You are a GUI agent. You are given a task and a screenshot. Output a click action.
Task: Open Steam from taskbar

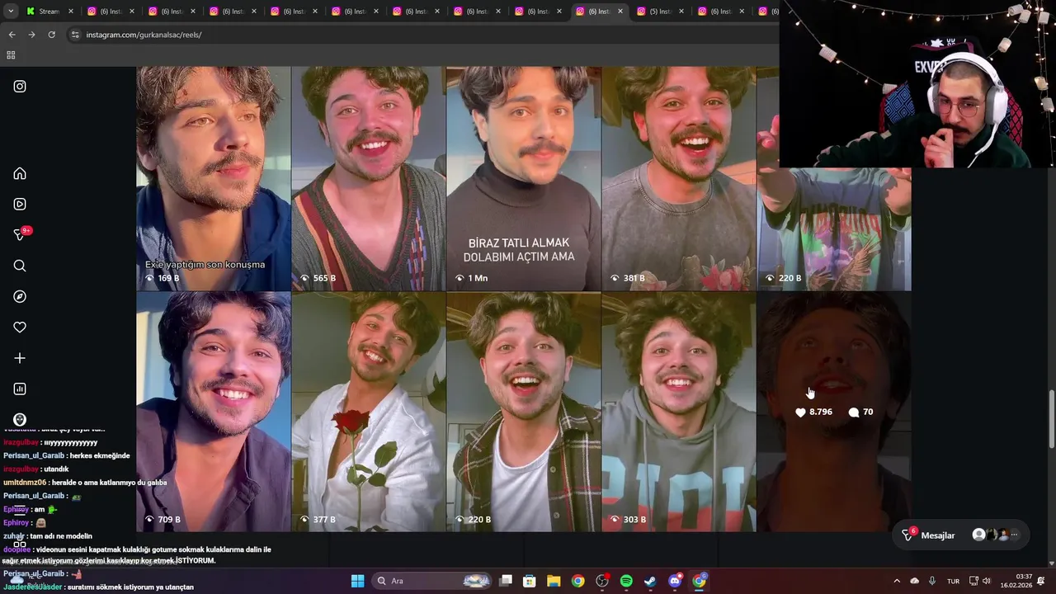651,581
